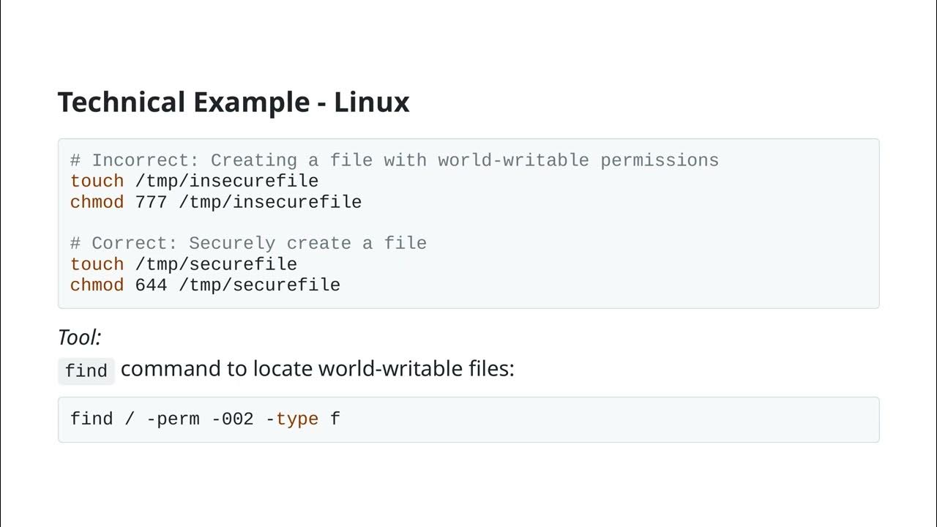This screenshot has width=937, height=527.
Task: Click the first "touch" command keyword
Action: tap(97, 181)
